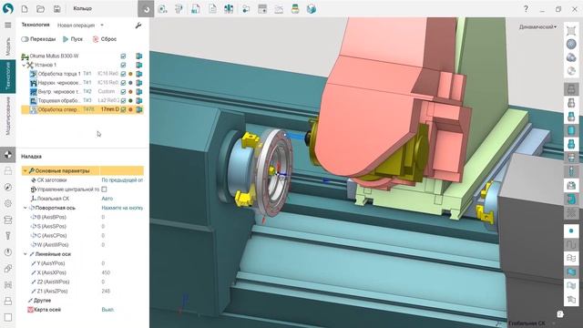Click the stopwatch icon in lower sidebar
This screenshot has width=583, height=328.
(x=8, y=252)
